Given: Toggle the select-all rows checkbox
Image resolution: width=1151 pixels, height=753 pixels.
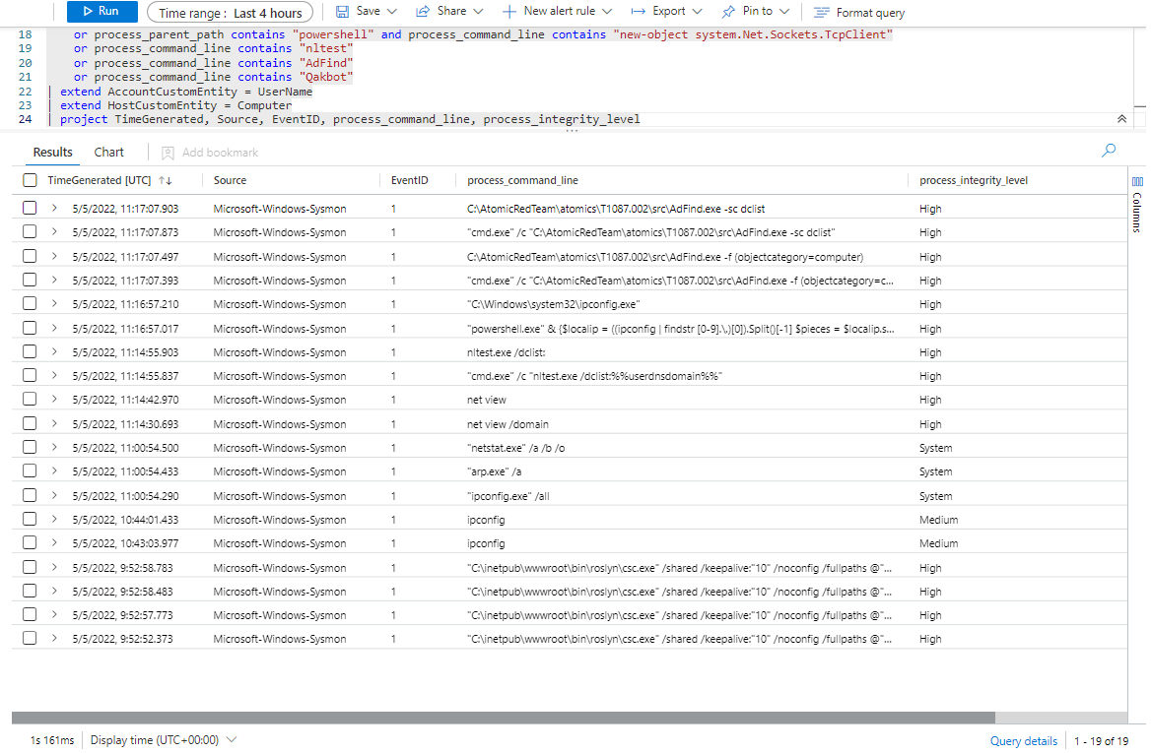Looking at the screenshot, I should pyautogui.click(x=30, y=180).
